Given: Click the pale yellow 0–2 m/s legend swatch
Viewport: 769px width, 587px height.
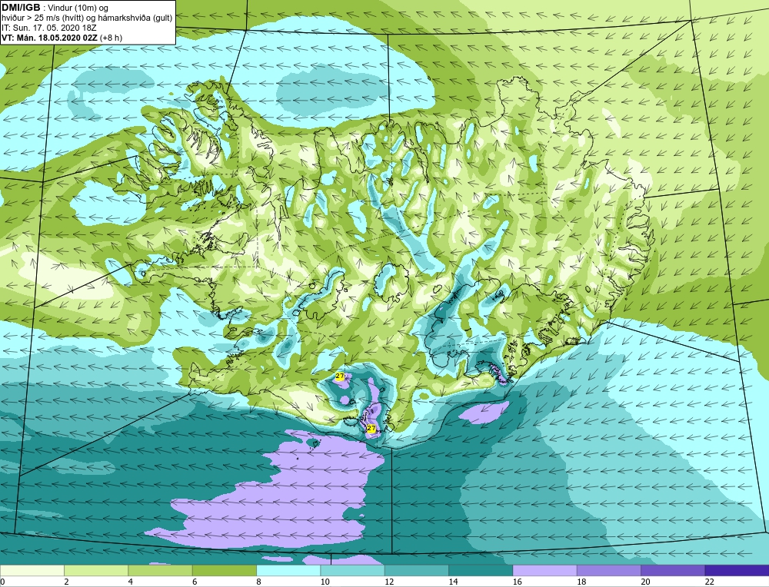Looking at the screenshot, I should (x=32, y=570).
